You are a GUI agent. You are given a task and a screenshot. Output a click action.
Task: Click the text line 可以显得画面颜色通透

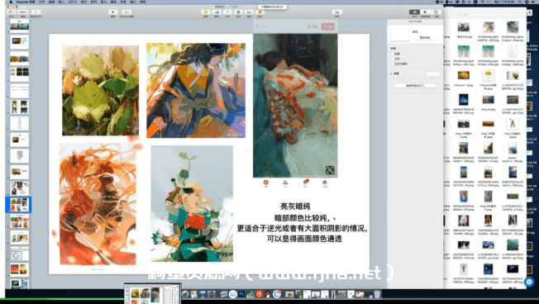click(x=304, y=239)
